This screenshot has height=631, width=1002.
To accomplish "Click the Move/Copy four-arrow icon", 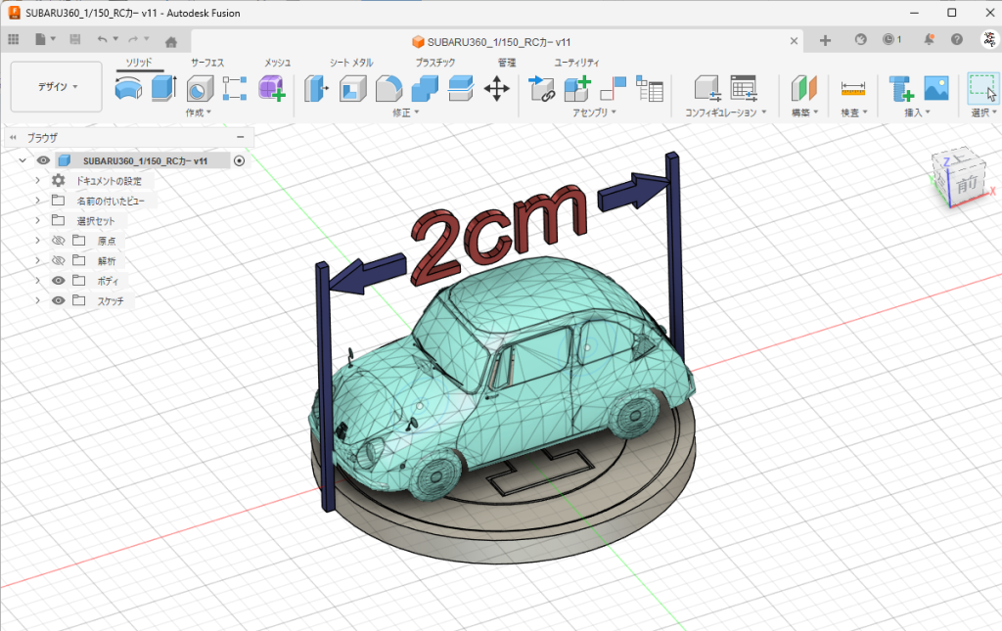I will 496,90.
